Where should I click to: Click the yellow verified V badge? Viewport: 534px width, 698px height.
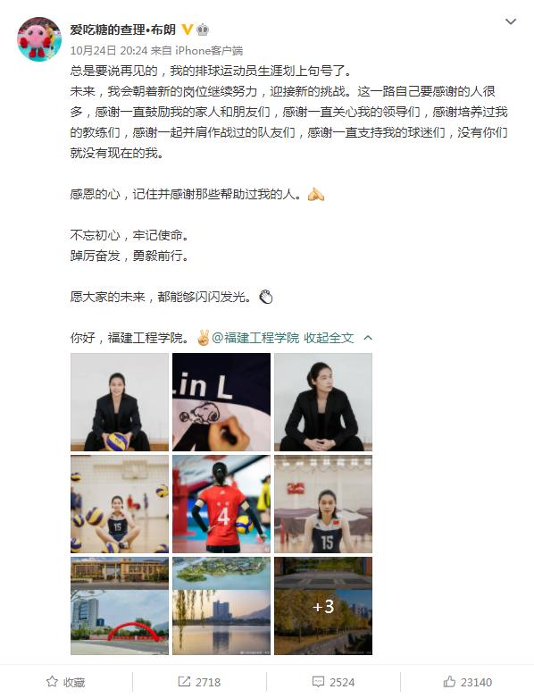coord(188,29)
